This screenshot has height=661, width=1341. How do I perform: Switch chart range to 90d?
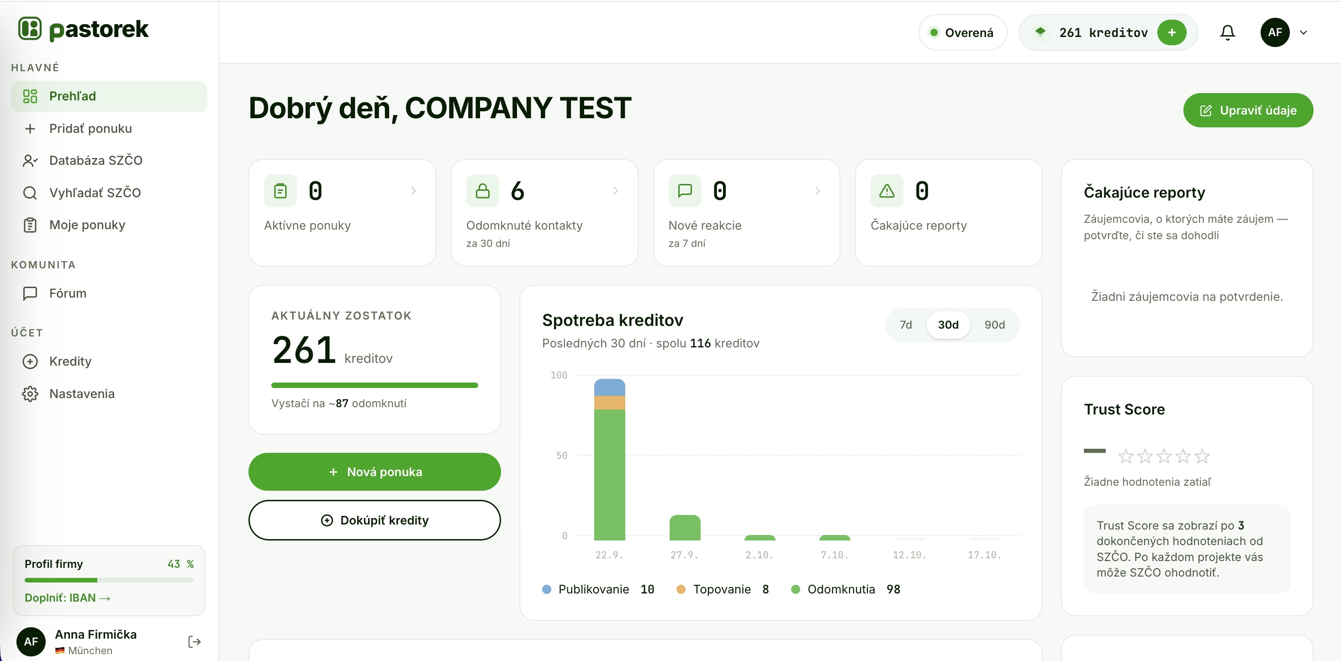(x=994, y=325)
